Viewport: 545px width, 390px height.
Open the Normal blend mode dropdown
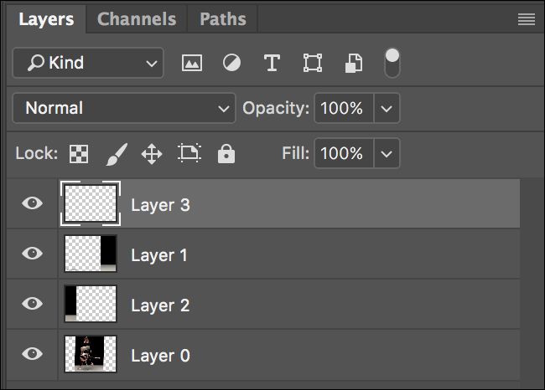coord(124,108)
